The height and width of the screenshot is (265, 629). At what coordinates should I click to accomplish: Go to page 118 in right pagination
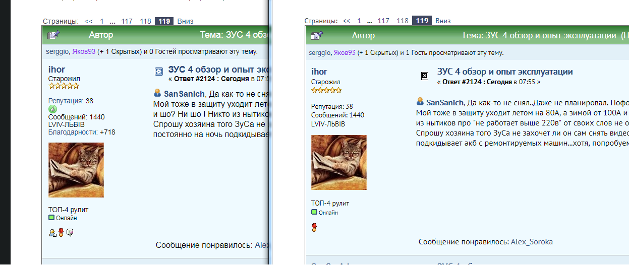point(403,21)
